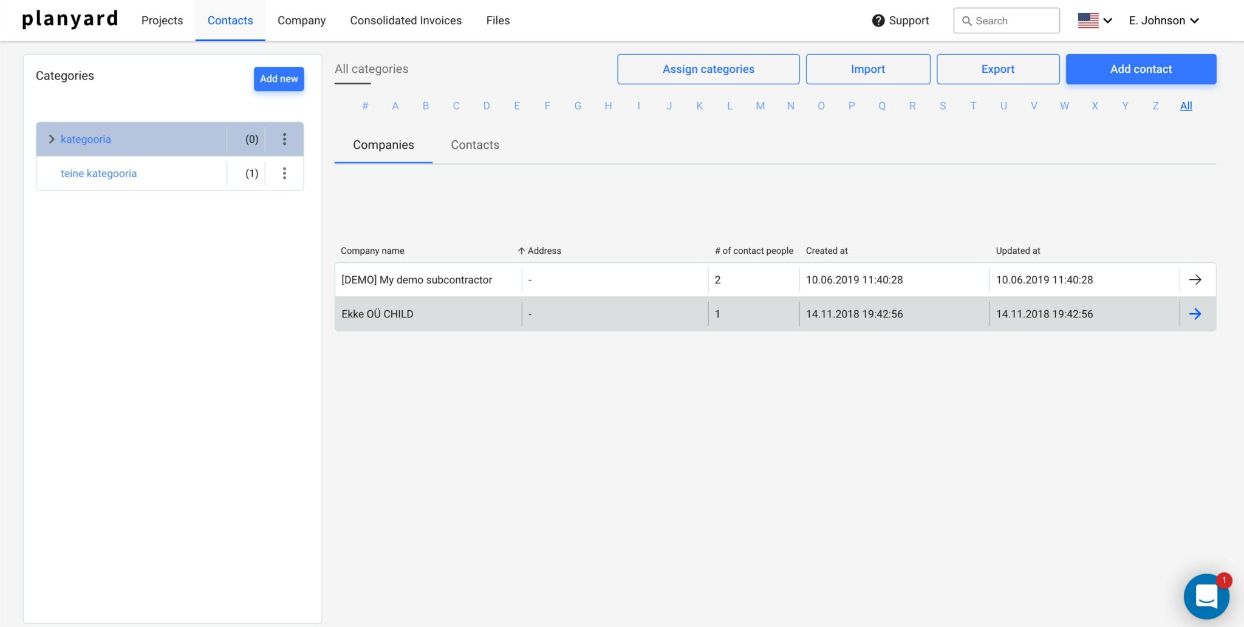Viewport: 1244px width, 627px height.
Task: Select the kategooria category link
Action: coord(86,139)
